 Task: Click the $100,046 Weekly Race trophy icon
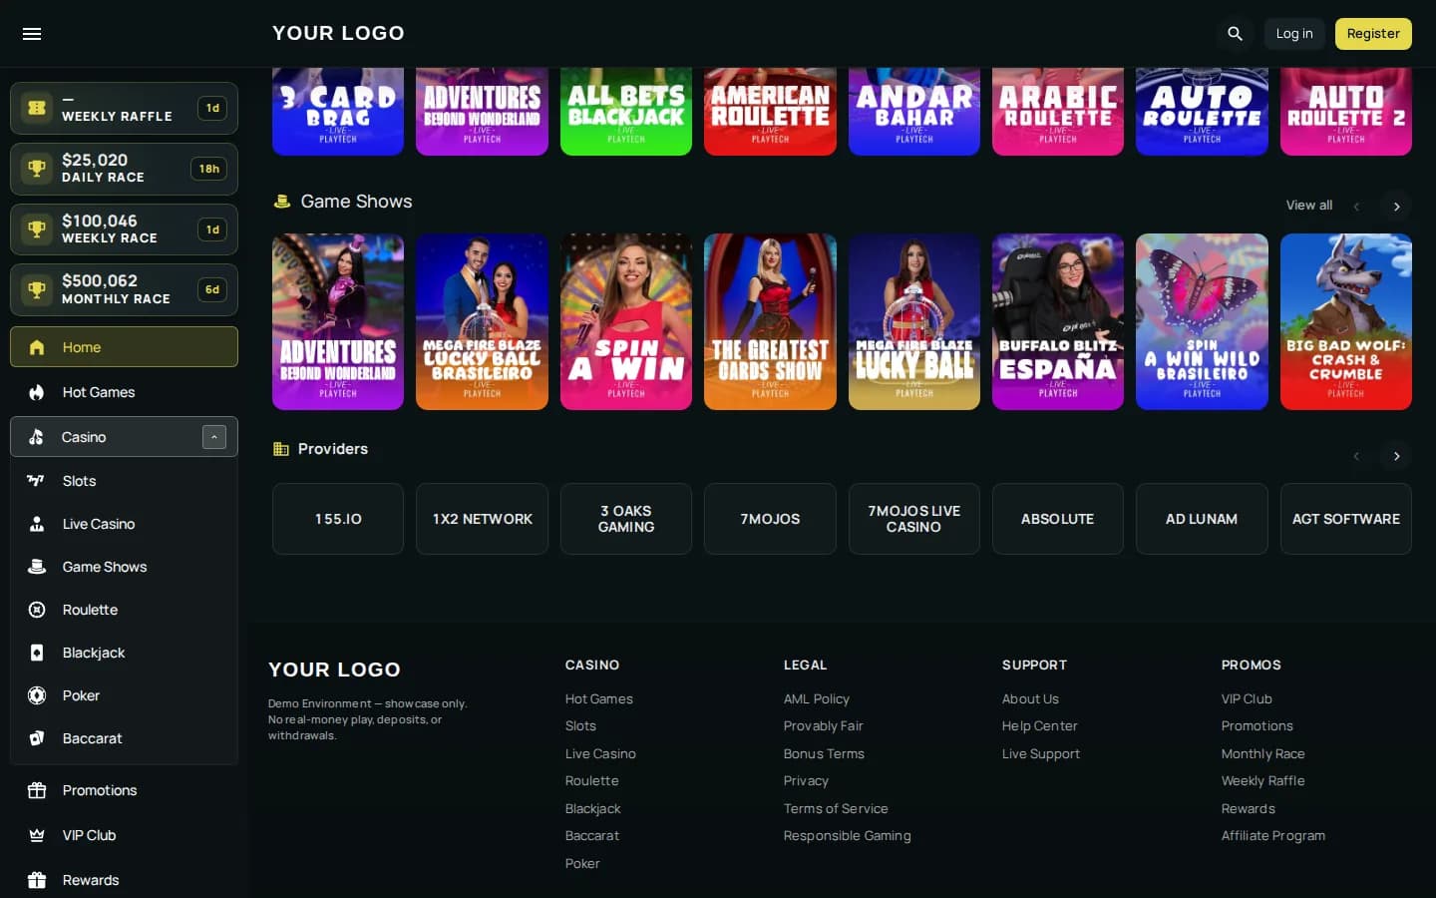pos(37,229)
